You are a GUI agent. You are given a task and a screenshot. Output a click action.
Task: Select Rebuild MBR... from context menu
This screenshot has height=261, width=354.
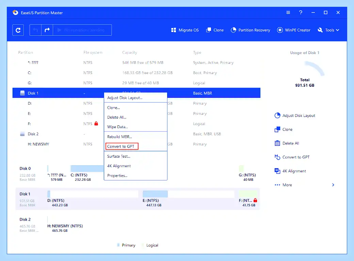[135, 137]
